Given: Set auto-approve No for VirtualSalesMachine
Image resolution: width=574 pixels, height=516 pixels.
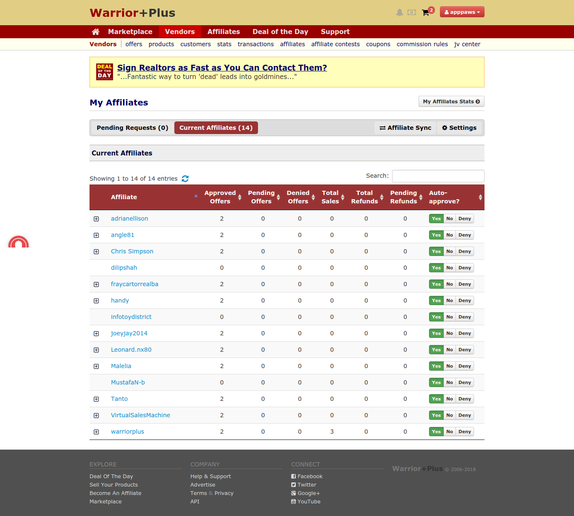Looking at the screenshot, I should (450, 415).
